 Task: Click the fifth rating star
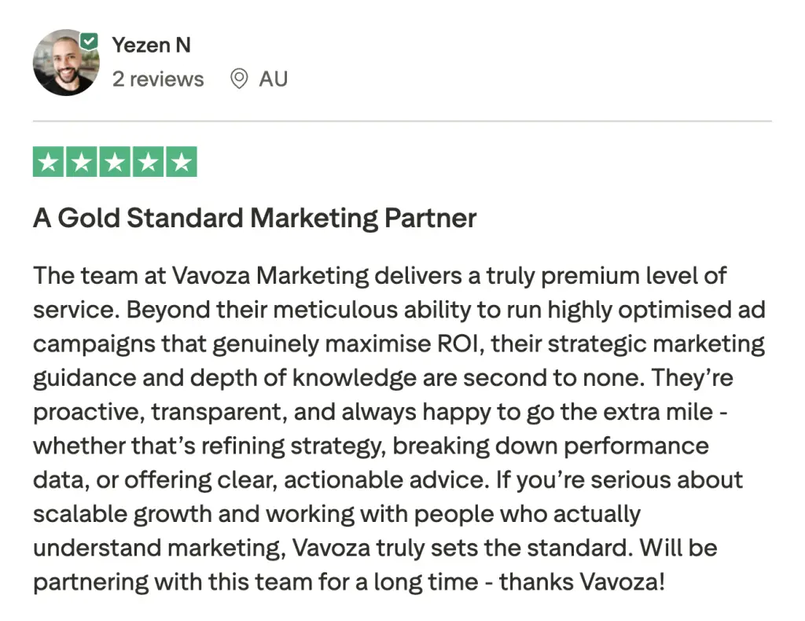click(181, 162)
